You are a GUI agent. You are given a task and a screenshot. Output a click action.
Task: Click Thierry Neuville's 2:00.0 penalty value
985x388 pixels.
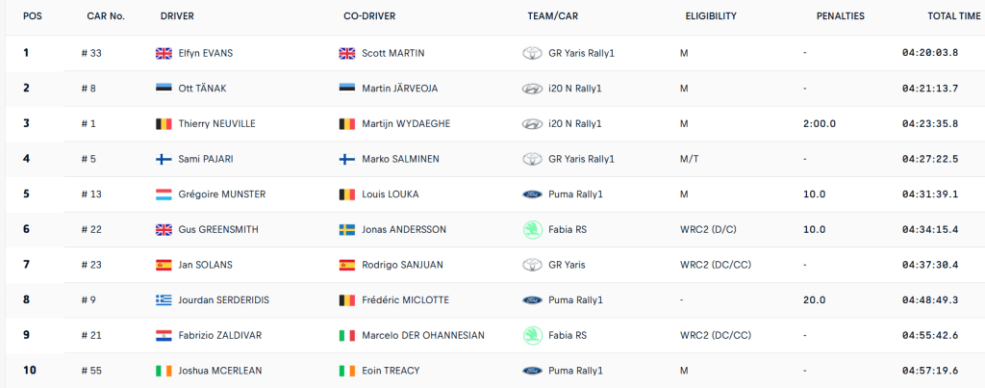(820, 124)
